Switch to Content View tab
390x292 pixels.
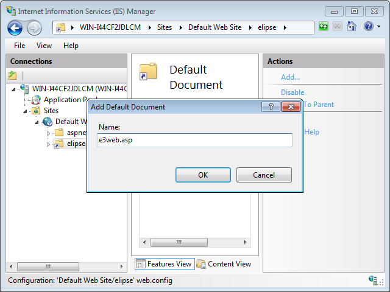pyautogui.click(x=224, y=264)
